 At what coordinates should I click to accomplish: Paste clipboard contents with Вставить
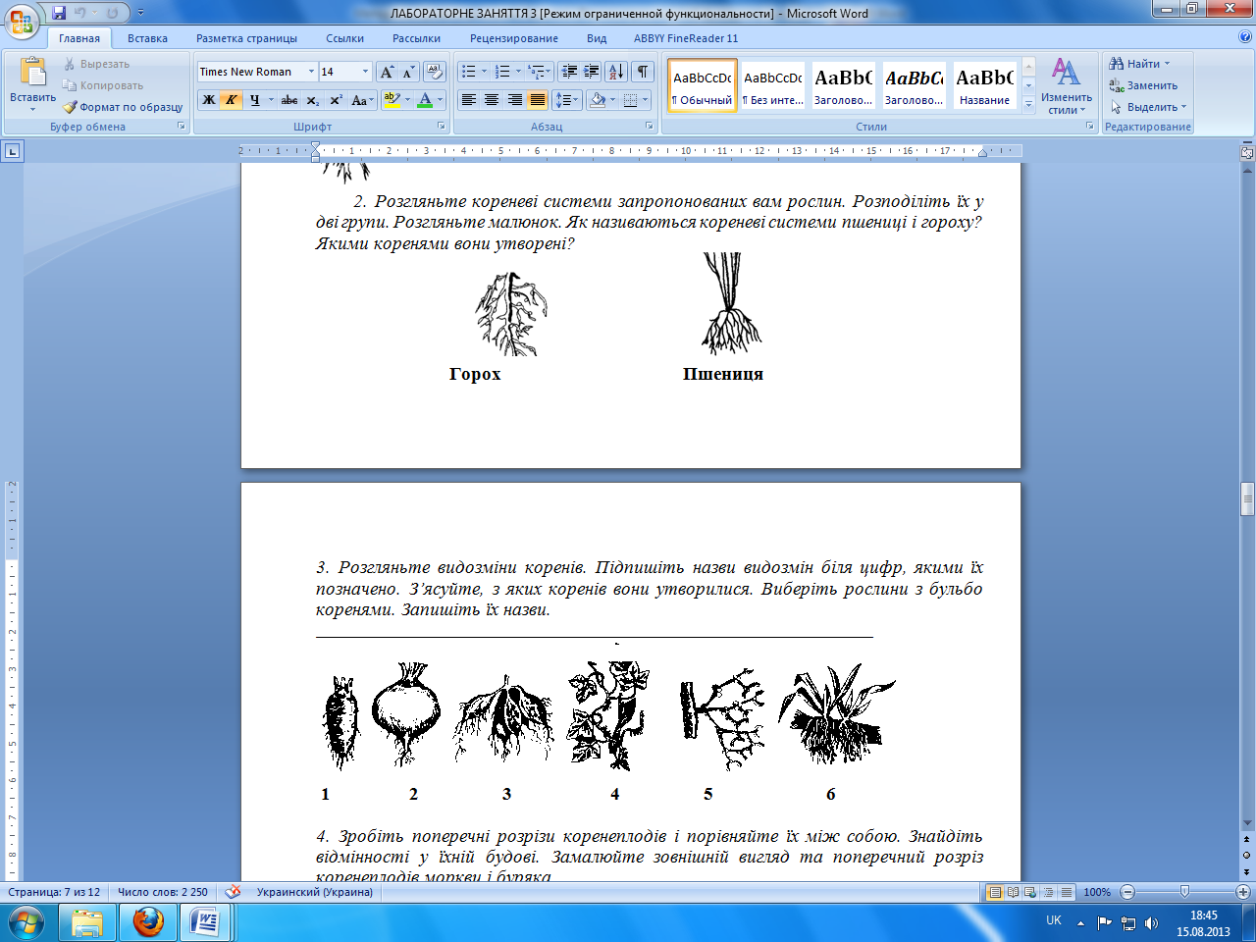[32, 85]
